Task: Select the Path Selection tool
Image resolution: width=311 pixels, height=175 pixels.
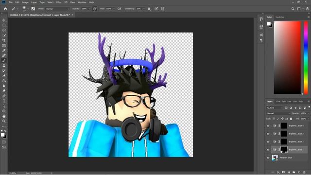Action: [4, 106]
